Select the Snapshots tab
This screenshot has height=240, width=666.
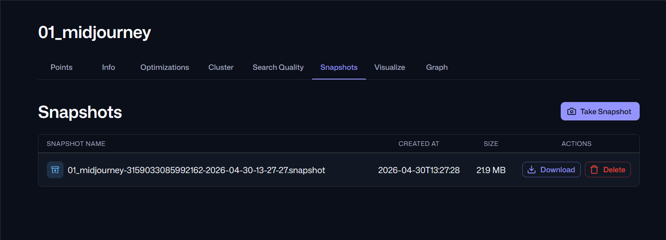coord(339,67)
